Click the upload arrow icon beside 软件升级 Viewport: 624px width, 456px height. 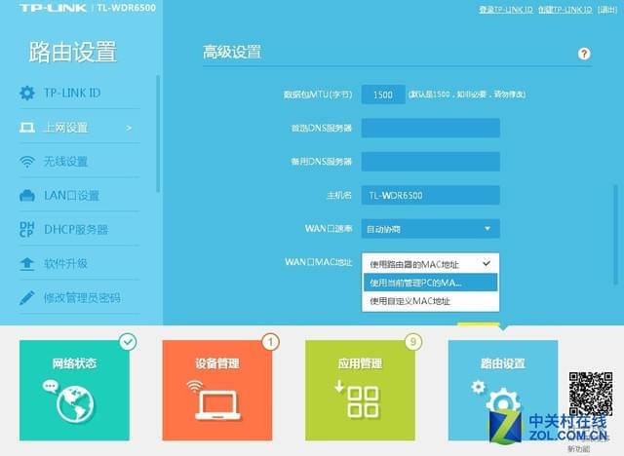click(27, 264)
